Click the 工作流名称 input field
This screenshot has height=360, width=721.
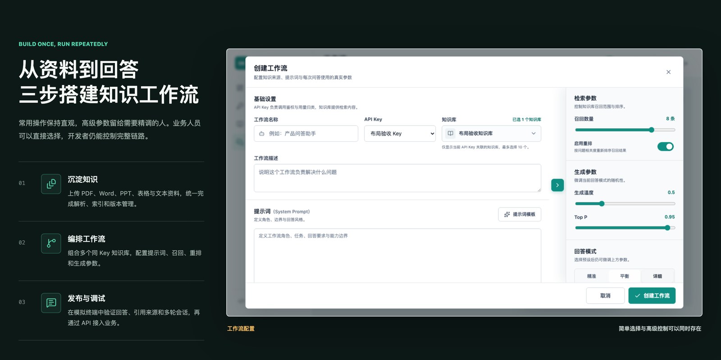click(x=306, y=134)
